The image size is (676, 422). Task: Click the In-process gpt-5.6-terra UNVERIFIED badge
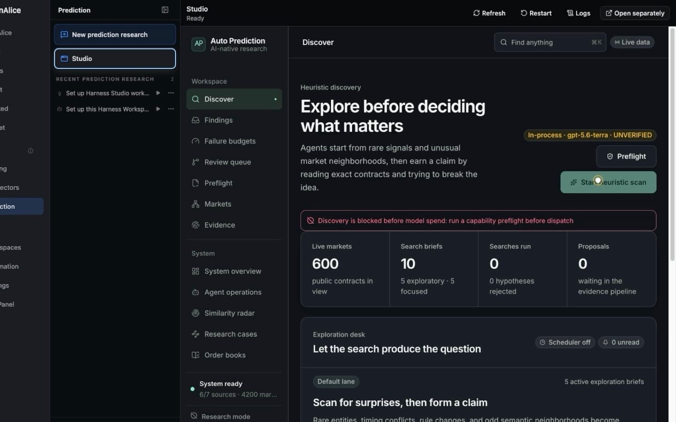click(590, 135)
